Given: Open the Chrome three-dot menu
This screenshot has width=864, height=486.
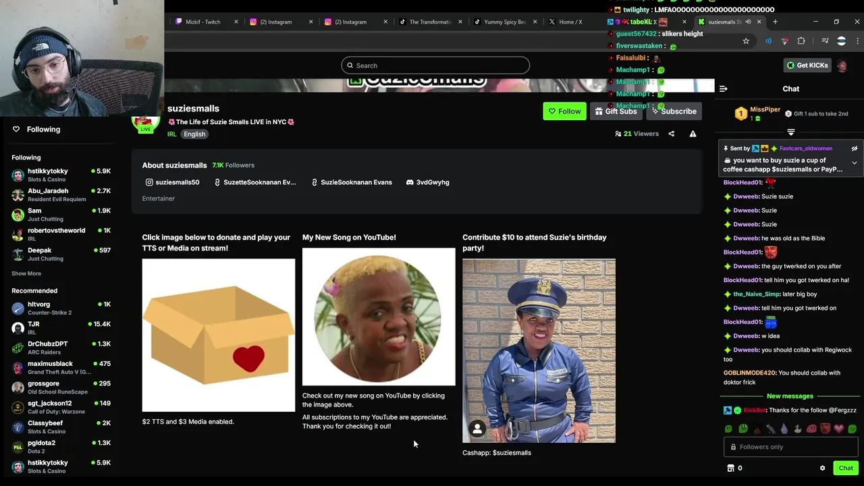Looking at the screenshot, I should tap(858, 41).
